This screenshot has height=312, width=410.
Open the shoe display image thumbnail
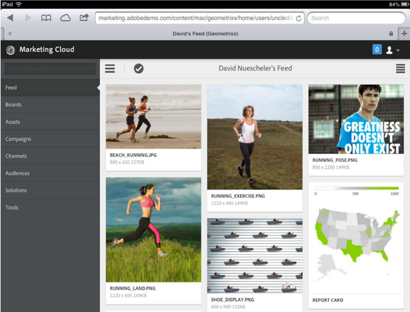coord(255,256)
